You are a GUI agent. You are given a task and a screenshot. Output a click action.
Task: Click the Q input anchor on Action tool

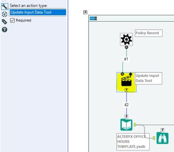(122, 74)
